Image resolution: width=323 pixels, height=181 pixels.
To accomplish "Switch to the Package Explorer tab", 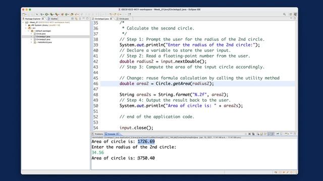I will [33, 19].
